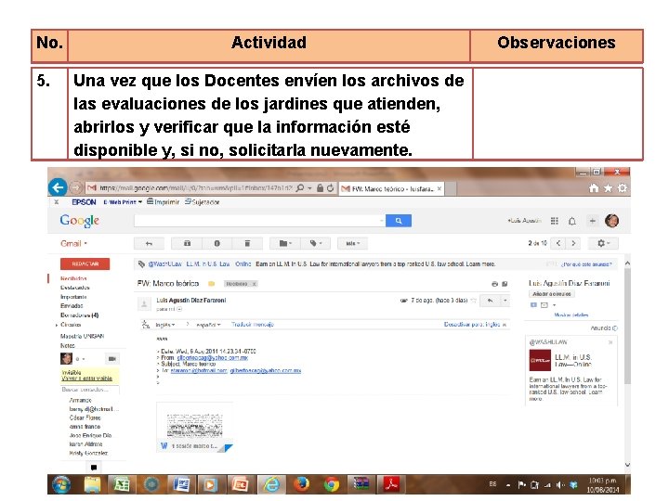This screenshot has height=501, width=669.
Task: Open the account profile picture menu
Action: coord(611,221)
